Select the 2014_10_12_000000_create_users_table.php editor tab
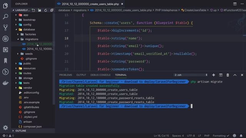This screenshot has height=138, width=246. [90, 4]
